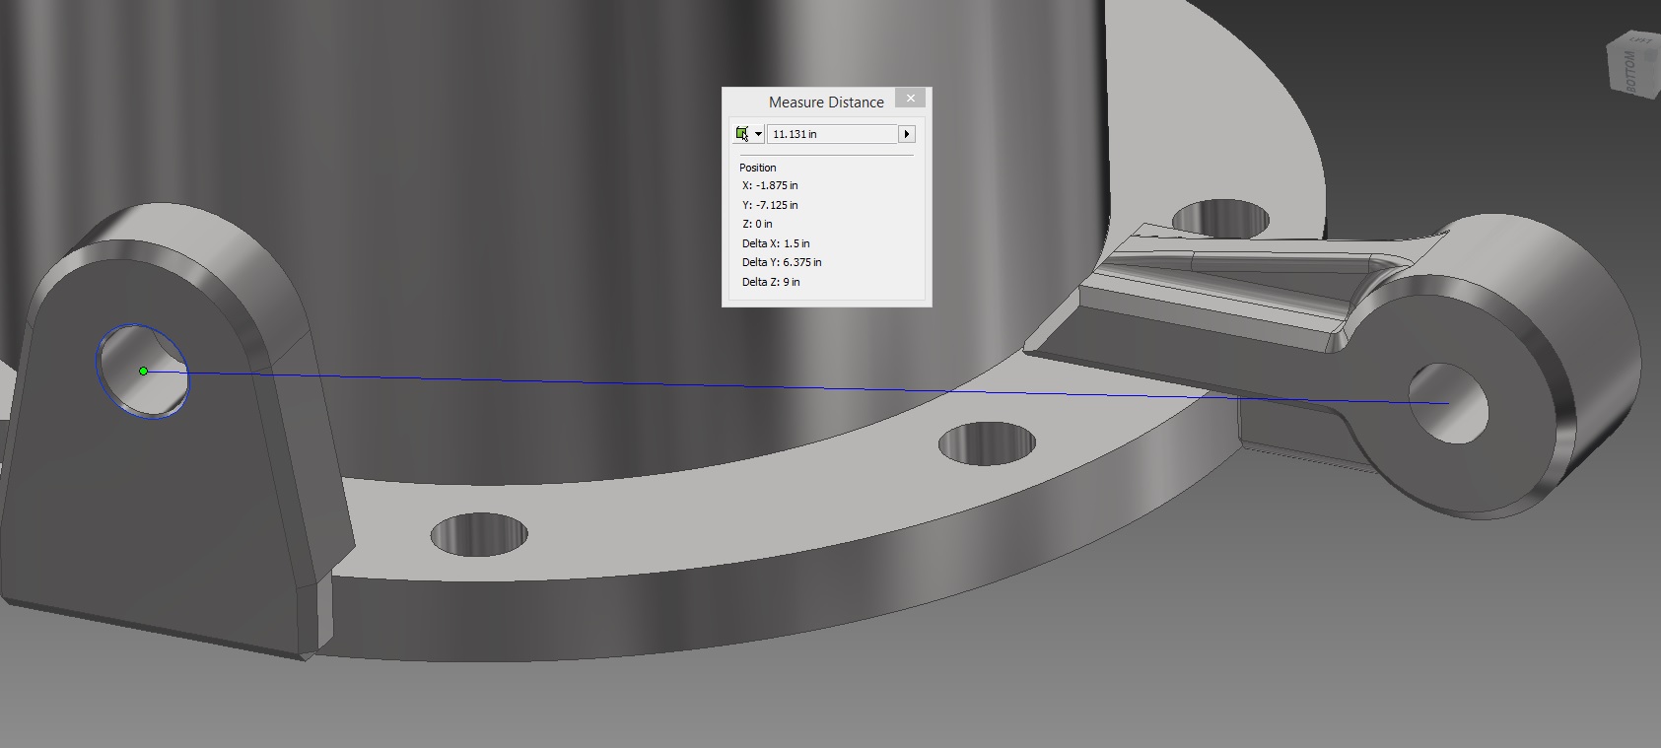Click the selection priority icon in Measure Distance
Image resolution: width=1661 pixels, height=748 pixels.
tap(742, 134)
